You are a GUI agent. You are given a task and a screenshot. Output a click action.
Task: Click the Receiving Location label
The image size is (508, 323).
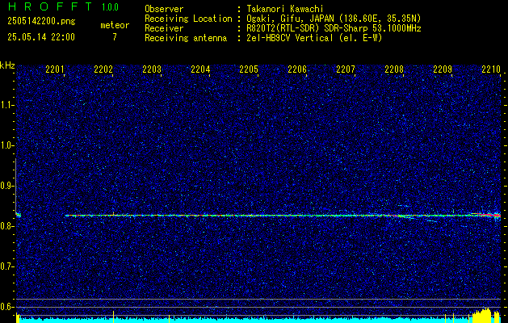point(188,19)
